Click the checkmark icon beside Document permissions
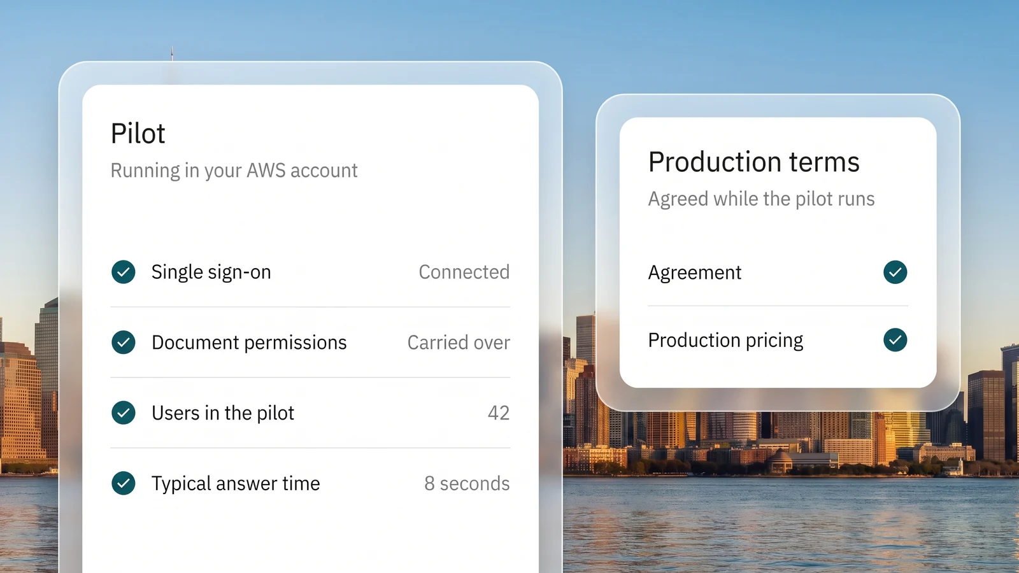The width and height of the screenshot is (1019, 573). point(124,343)
